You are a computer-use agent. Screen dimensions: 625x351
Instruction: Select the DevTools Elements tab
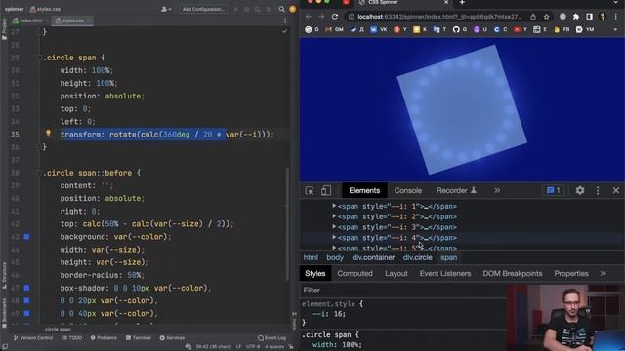(364, 191)
